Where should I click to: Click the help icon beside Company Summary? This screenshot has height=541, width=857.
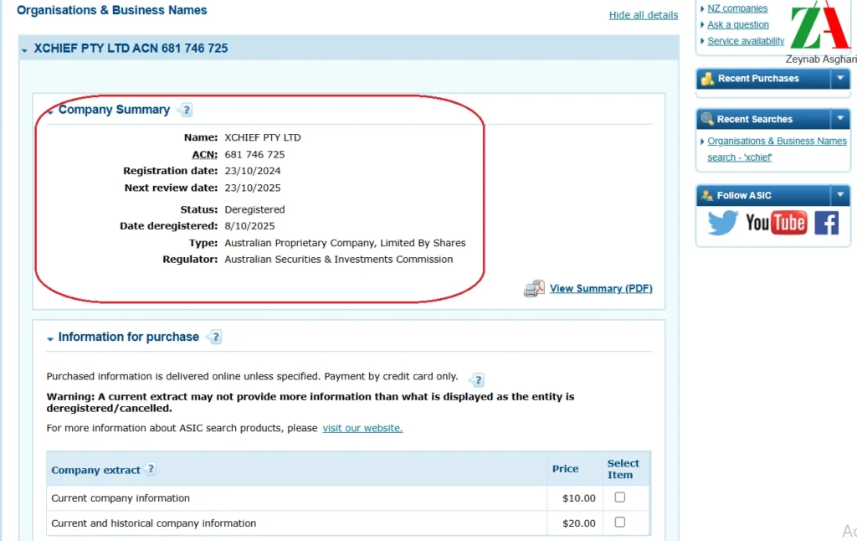[x=185, y=110]
